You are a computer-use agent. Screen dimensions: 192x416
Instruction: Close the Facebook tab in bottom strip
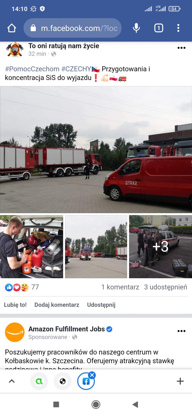pos(92,375)
